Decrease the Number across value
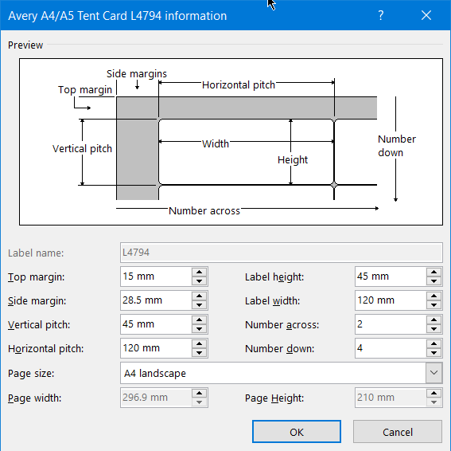Image resolution: width=451 pixels, height=451 pixels. [x=434, y=329]
